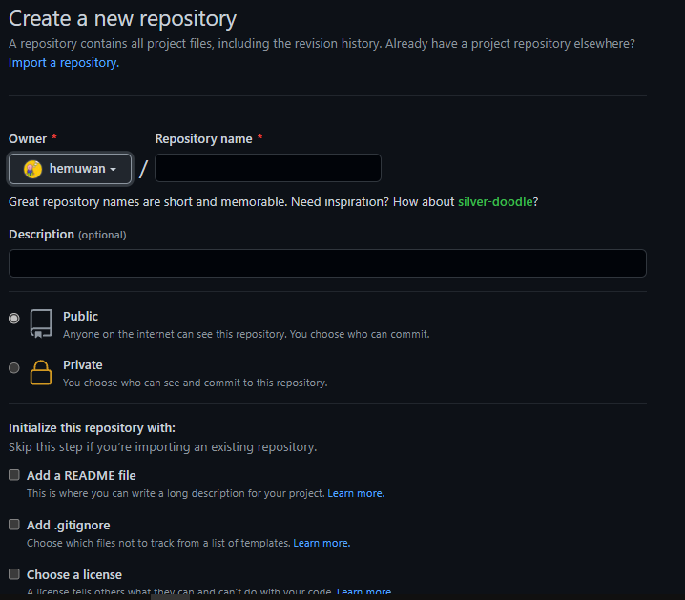
Task: Click the Add a README file label
Action: coord(81,476)
